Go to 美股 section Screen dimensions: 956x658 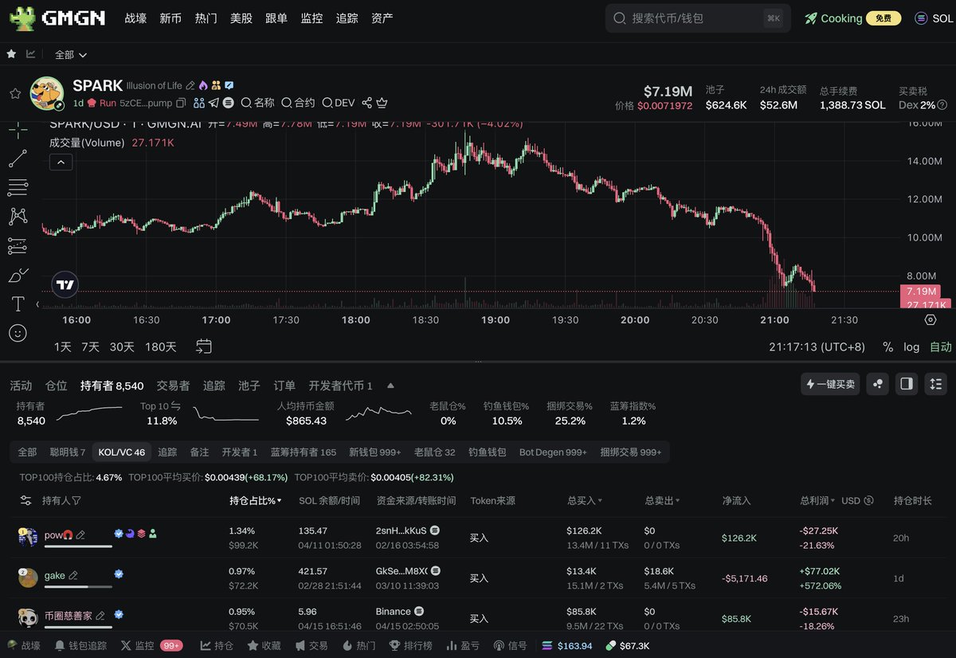[241, 18]
